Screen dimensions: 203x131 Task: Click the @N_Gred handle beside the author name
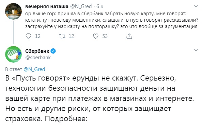tap(81, 6)
